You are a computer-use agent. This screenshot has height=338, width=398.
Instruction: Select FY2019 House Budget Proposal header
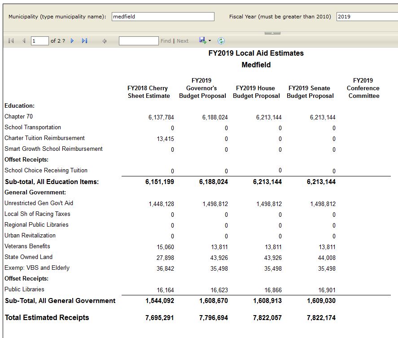(256, 92)
